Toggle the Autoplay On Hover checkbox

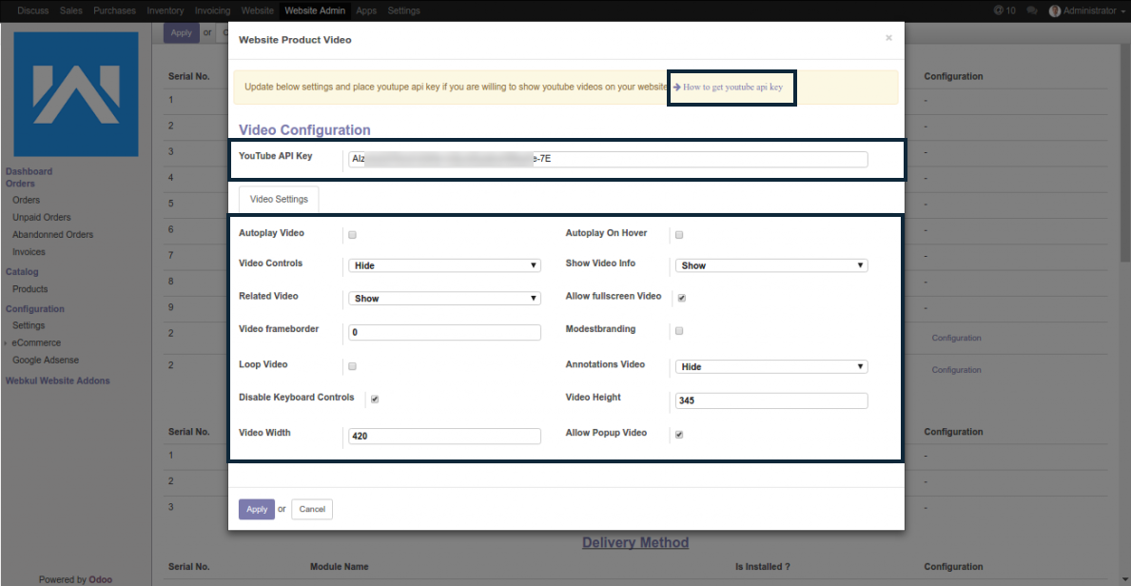click(x=679, y=234)
